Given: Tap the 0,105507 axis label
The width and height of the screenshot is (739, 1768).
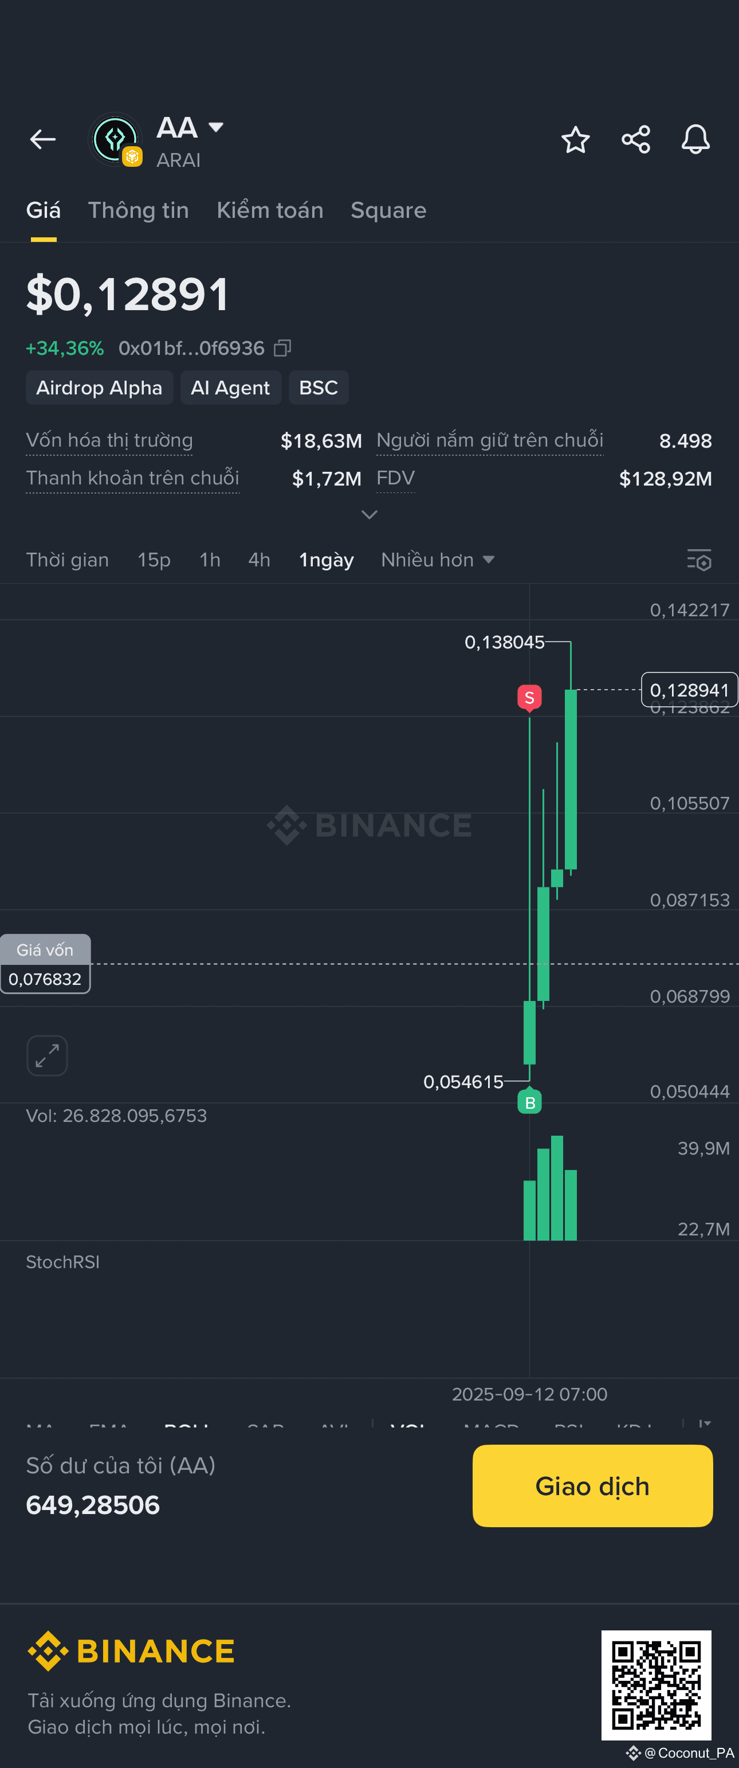Looking at the screenshot, I should [690, 804].
